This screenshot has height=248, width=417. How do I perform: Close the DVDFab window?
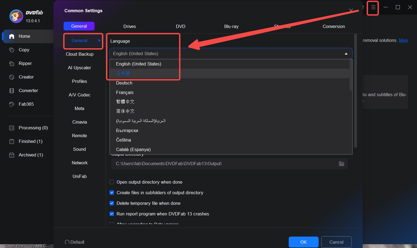tap(410, 7)
